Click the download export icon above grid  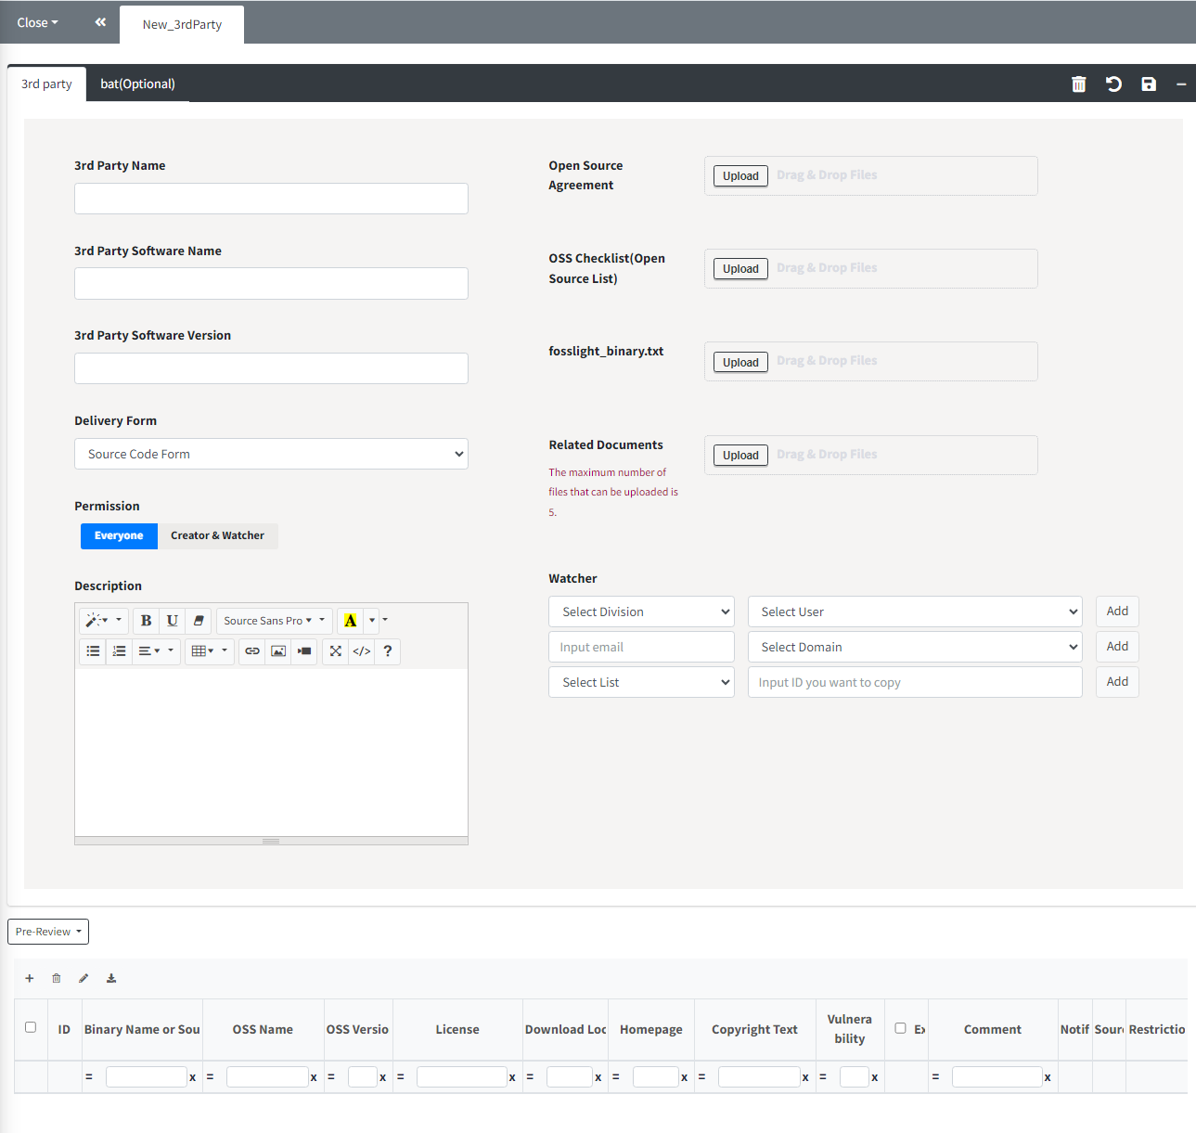[x=111, y=978]
